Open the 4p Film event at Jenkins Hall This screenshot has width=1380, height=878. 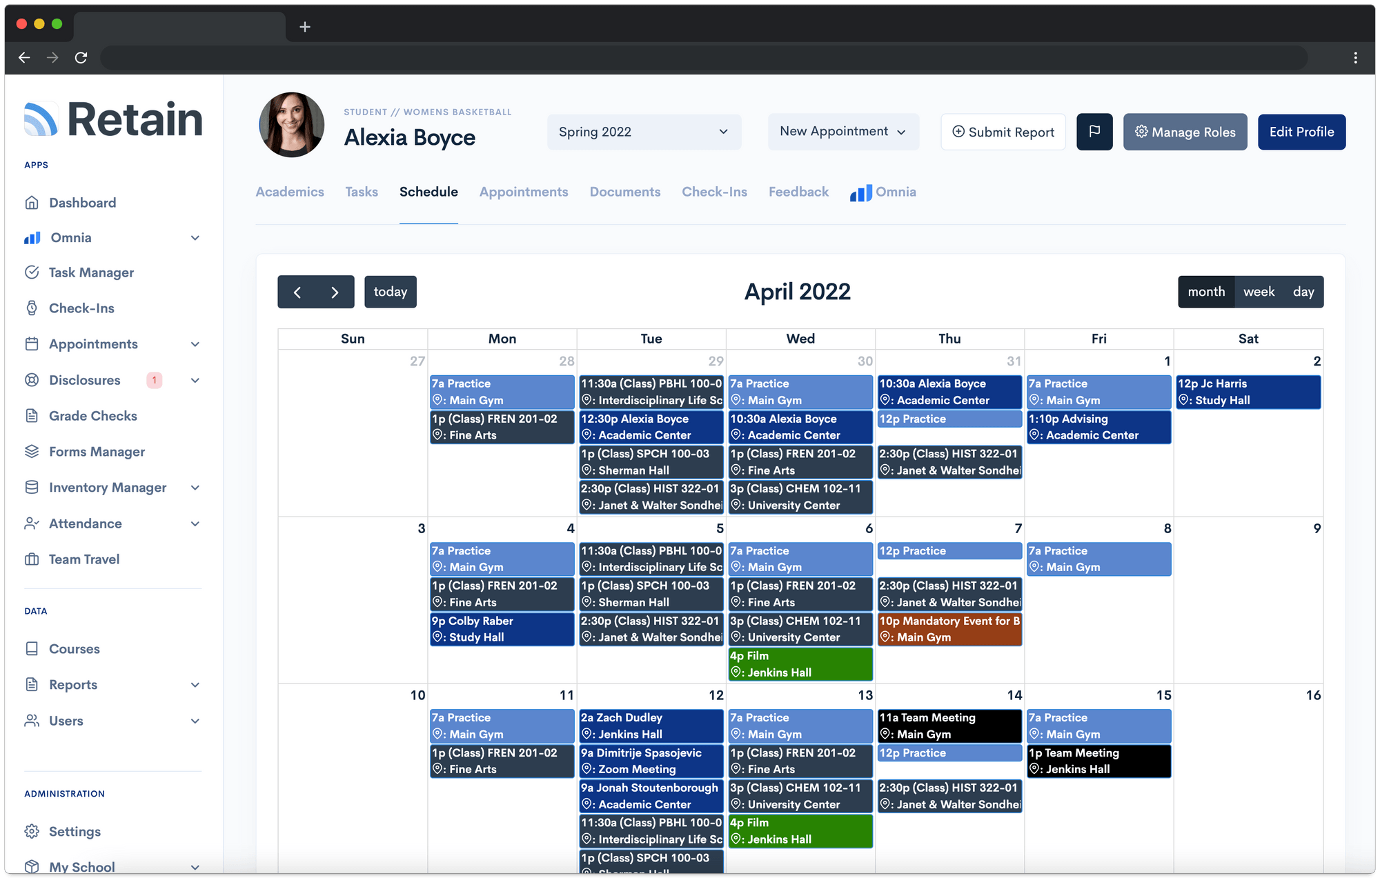800,664
